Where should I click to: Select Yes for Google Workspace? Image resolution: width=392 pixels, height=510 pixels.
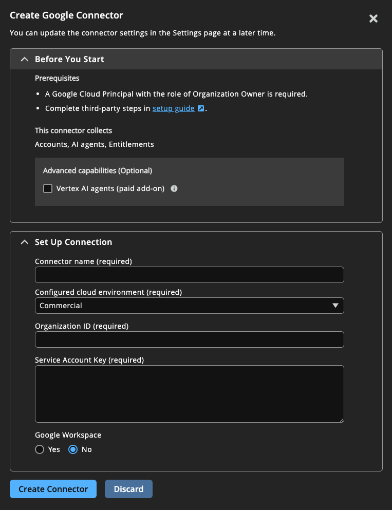[x=40, y=449]
